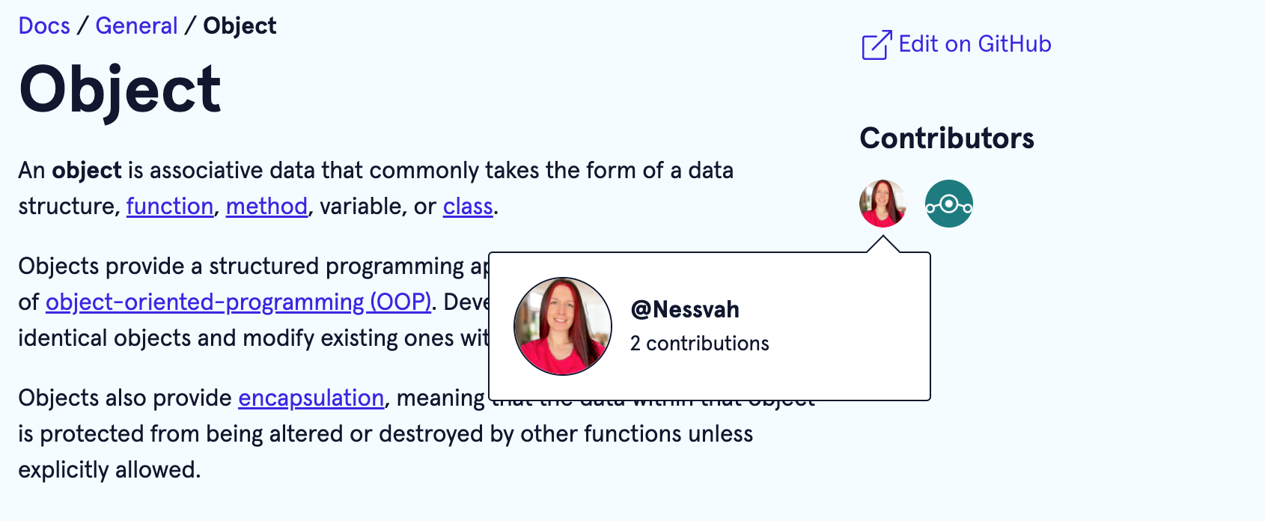Viewport: 1265px width, 521px height.
Task: Select the Object breadcrumb entry
Action: point(239,25)
